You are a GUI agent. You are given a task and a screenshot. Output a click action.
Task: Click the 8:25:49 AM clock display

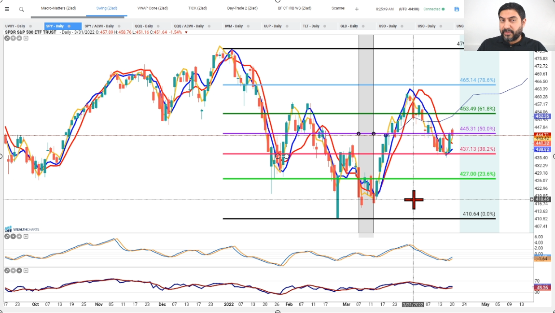(x=385, y=9)
